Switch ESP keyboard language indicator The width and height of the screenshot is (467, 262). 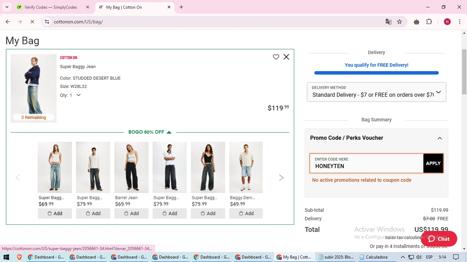429,257
